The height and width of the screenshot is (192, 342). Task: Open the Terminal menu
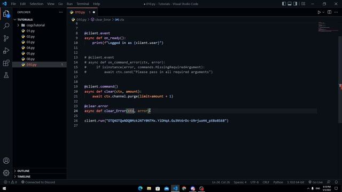[83, 4]
